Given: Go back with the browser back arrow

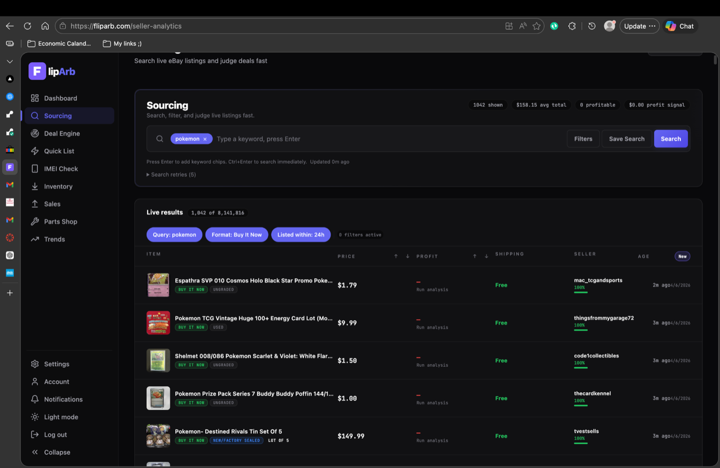Looking at the screenshot, I should (10, 26).
